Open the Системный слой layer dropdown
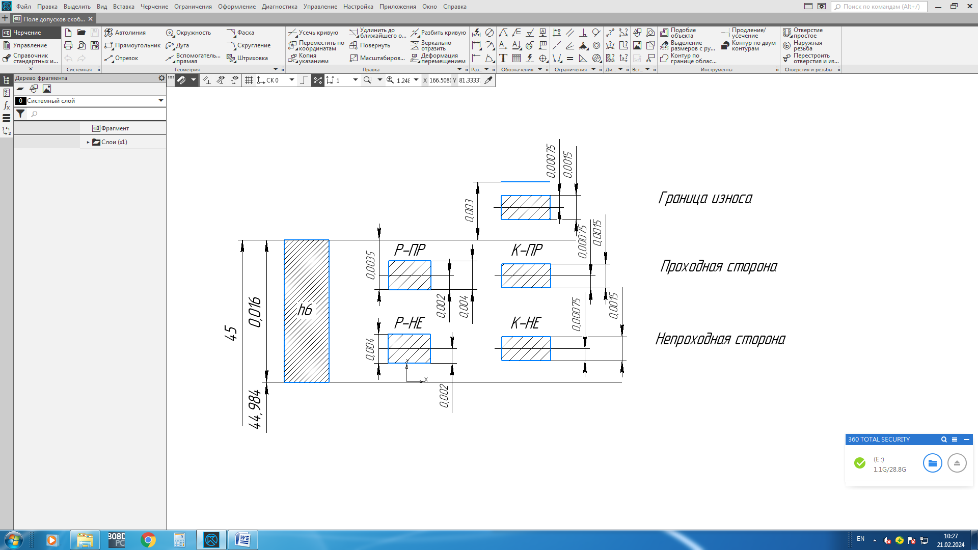 [161, 101]
